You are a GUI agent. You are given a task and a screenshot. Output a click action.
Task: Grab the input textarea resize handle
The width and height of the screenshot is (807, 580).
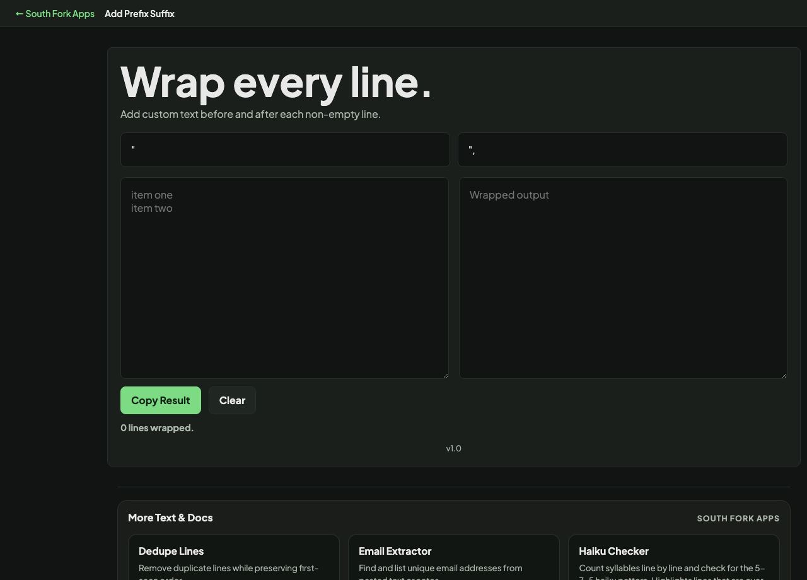coord(444,374)
